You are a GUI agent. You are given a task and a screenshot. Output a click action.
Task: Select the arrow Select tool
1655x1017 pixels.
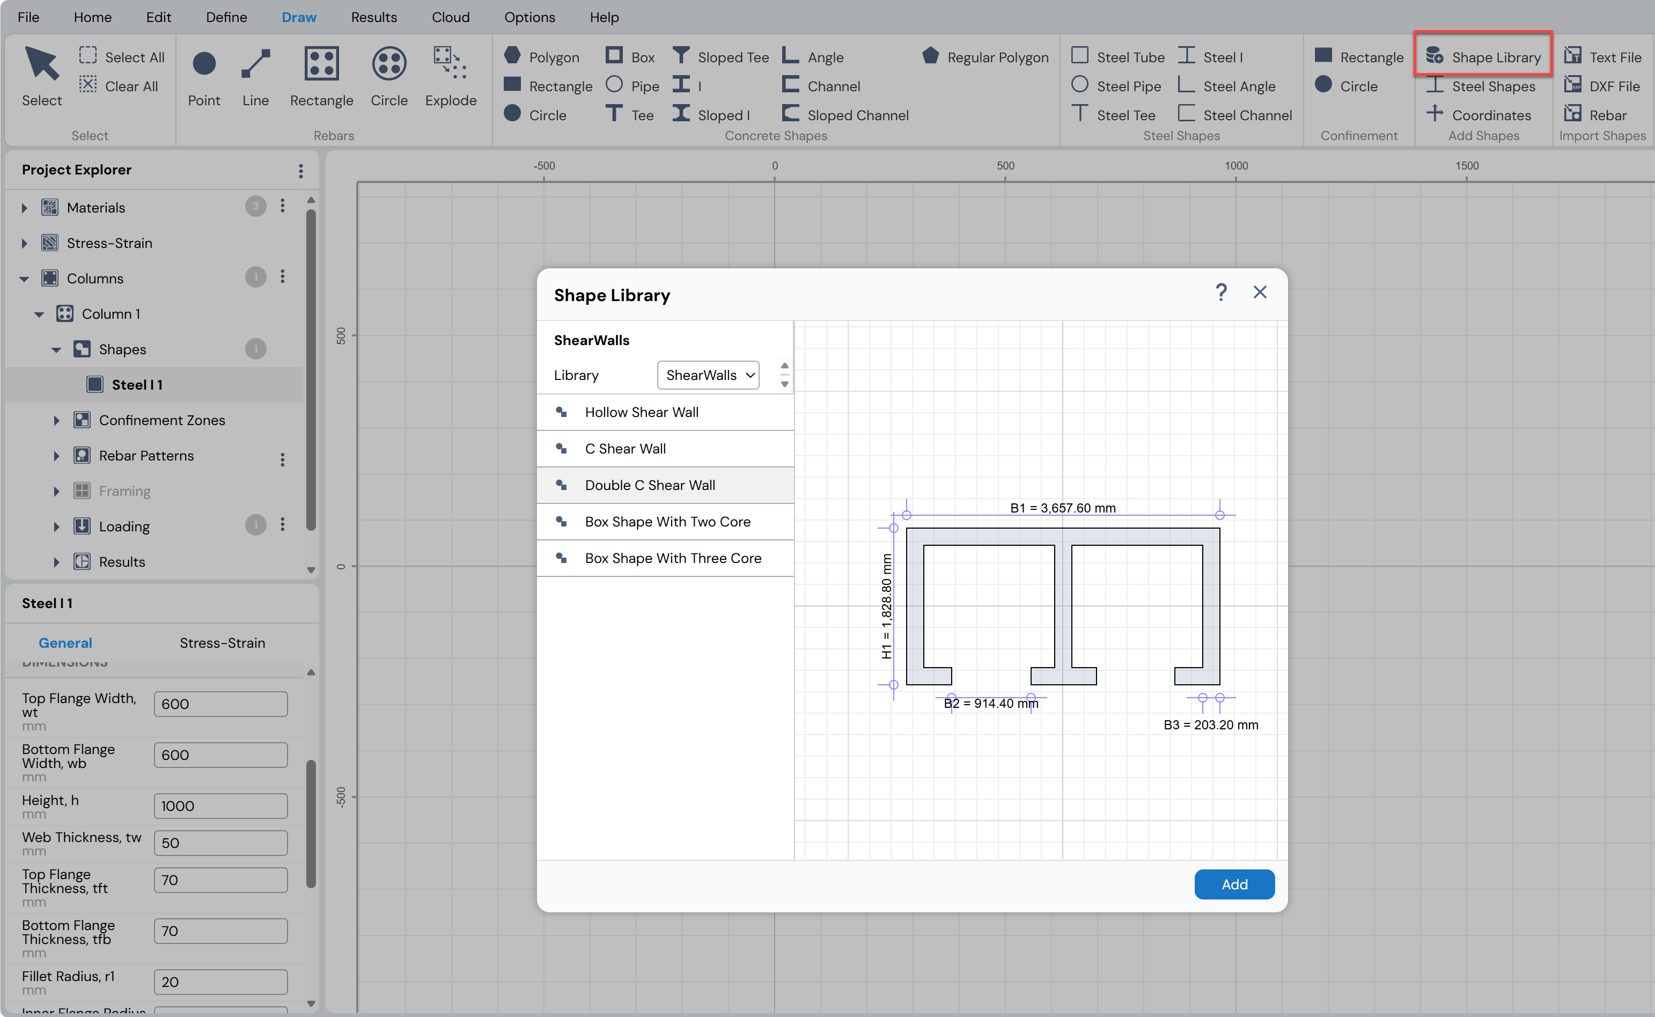42,75
